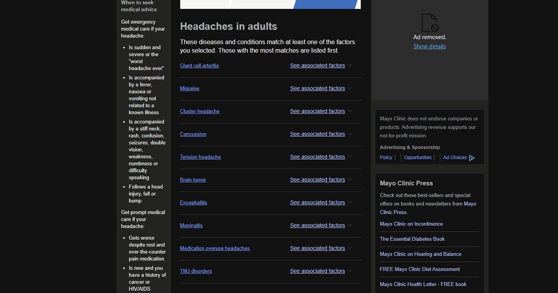Open The Essential Diabetes Book

click(412, 239)
